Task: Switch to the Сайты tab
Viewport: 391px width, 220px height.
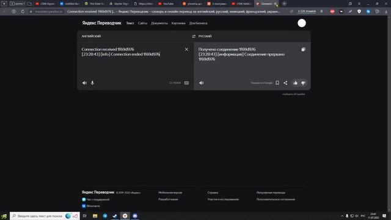Action: (x=142, y=23)
